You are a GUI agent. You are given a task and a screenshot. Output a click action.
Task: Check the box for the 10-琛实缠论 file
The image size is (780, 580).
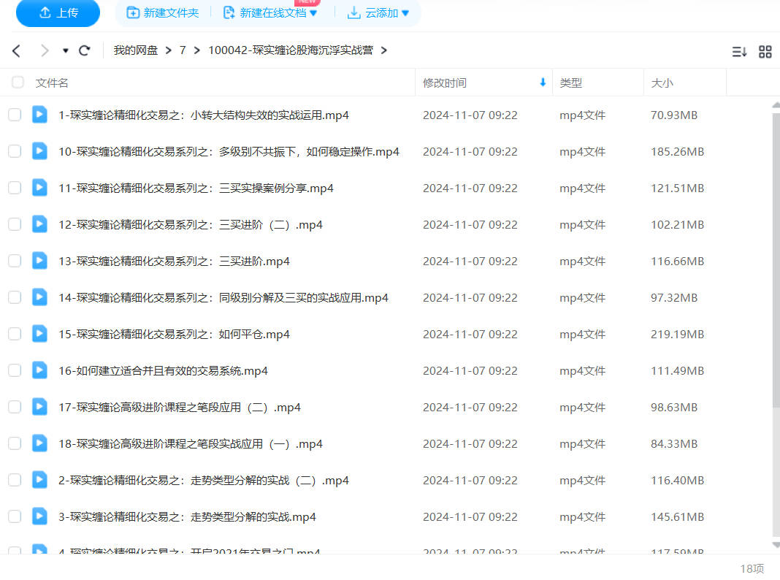15,151
